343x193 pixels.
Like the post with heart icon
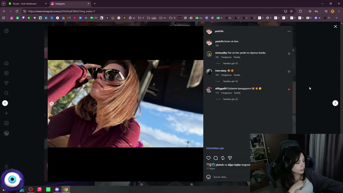tap(208, 158)
